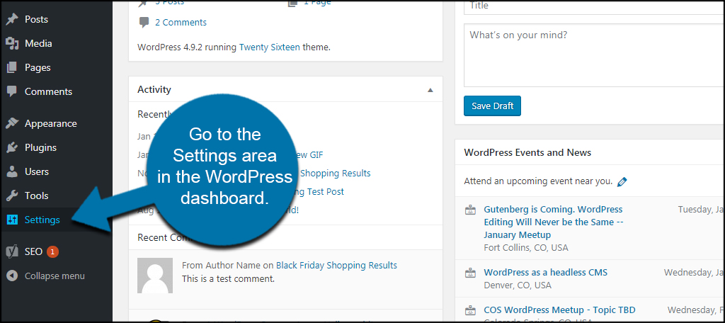725x323 pixels.
Task: Open the Settings menu
Action: click(42, 220)
